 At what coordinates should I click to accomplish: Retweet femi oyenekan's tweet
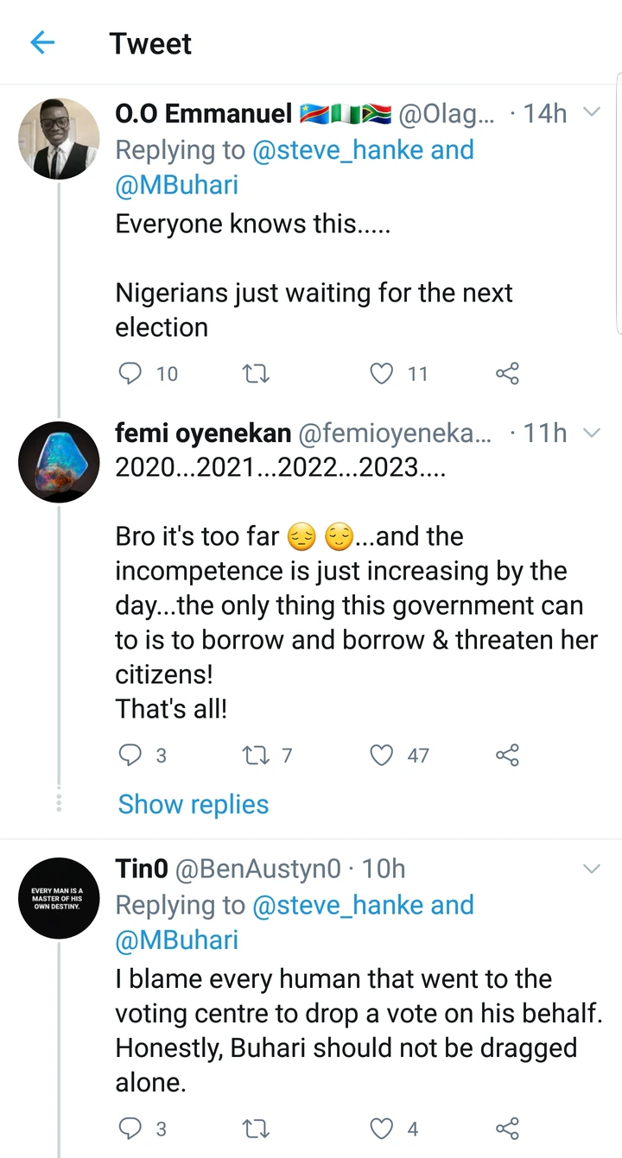click(257, 756)
